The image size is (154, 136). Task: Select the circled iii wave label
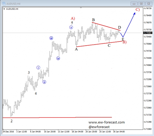click(51, 38)
